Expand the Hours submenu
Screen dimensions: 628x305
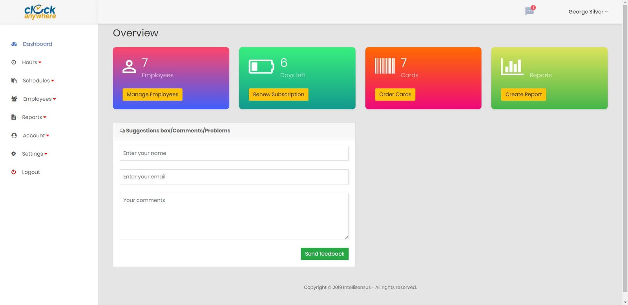click(x=31, y=62)
